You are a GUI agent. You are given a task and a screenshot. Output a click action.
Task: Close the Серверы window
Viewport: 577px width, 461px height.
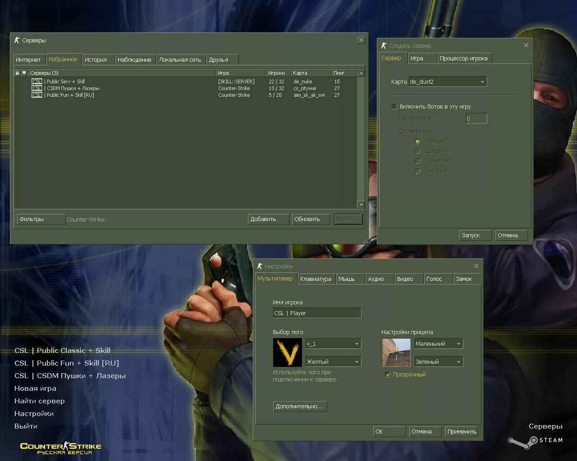pyautogui.click(x=361, y=40)
